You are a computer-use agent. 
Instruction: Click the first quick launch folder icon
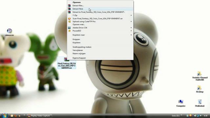[x=12, y=116]
